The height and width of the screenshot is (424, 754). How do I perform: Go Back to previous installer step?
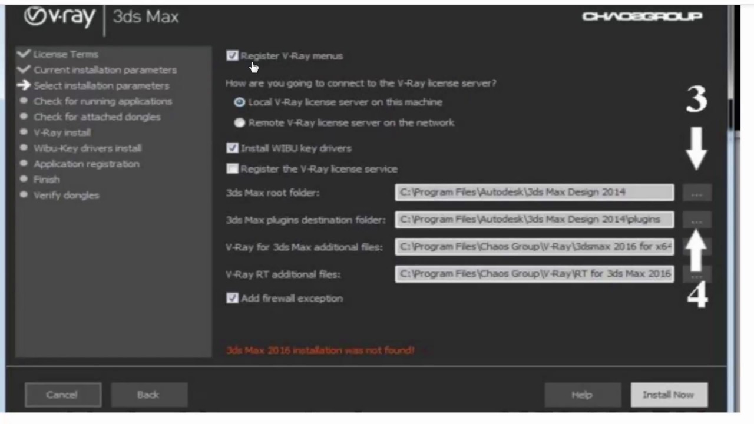pyautogui.click(x=149, y=395)
